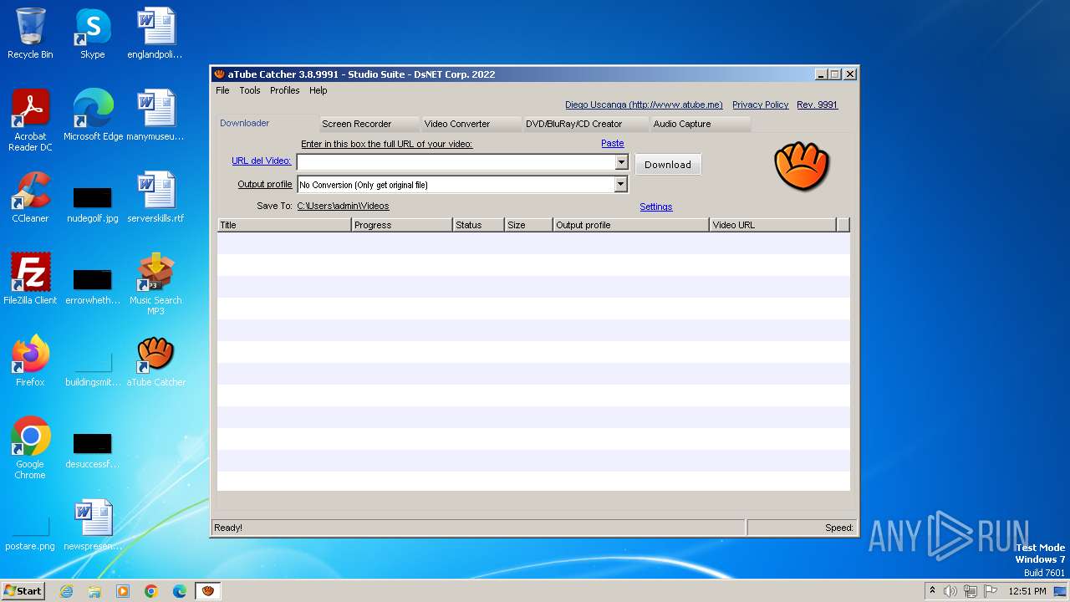Click the URL del Video label link
The width and height of the screenshot is (1070, 602).
[262, 161]
